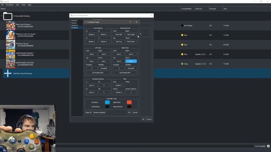Rebind the ZR shoulder button
This screenshot has height=152, width=271.
104,92
